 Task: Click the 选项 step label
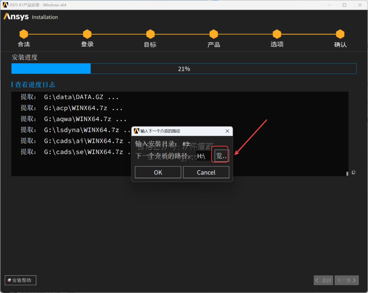tap(277, 44)
